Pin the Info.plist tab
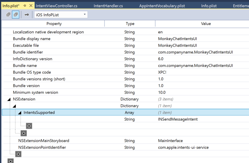The height and width of the screenshot is (163, 249). 25,6
